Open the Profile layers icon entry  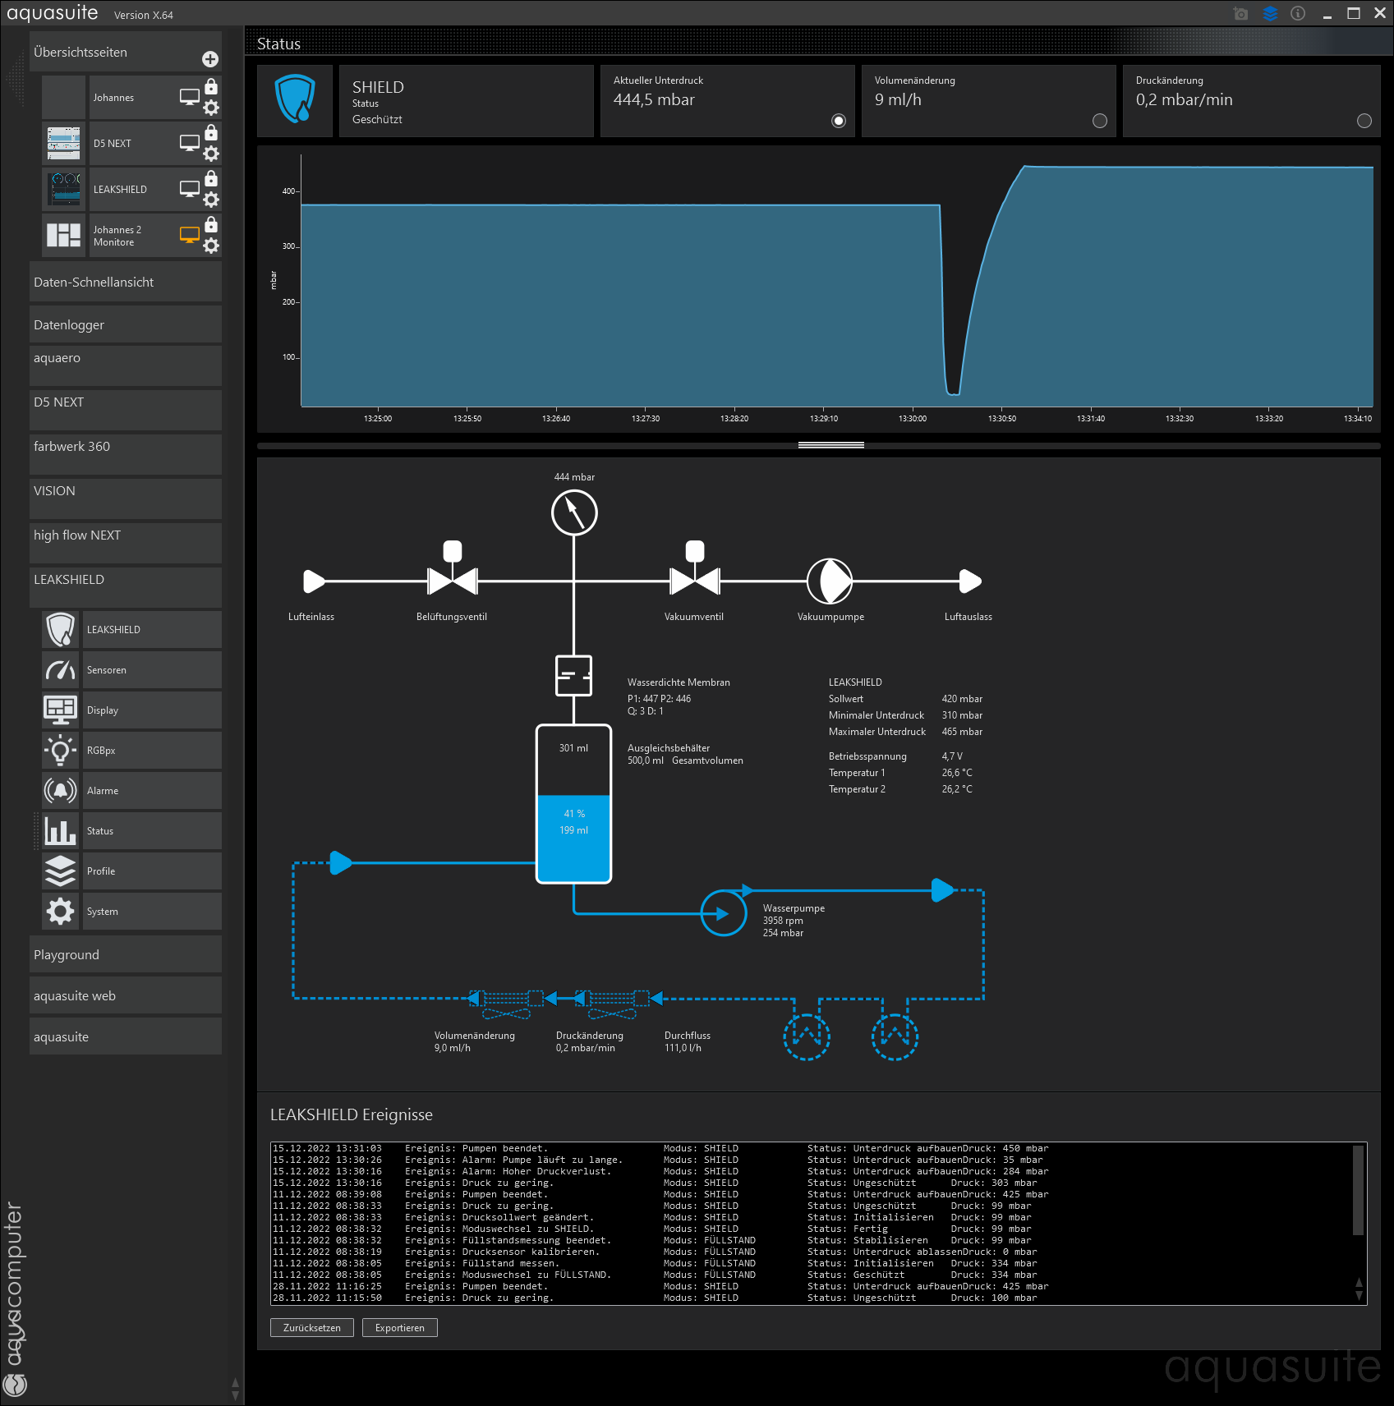60,871
